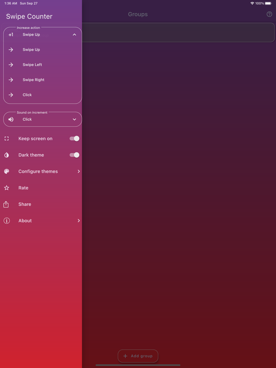
Task: Collapse the Increase action dropdown chevron
Action: (75, 35)
